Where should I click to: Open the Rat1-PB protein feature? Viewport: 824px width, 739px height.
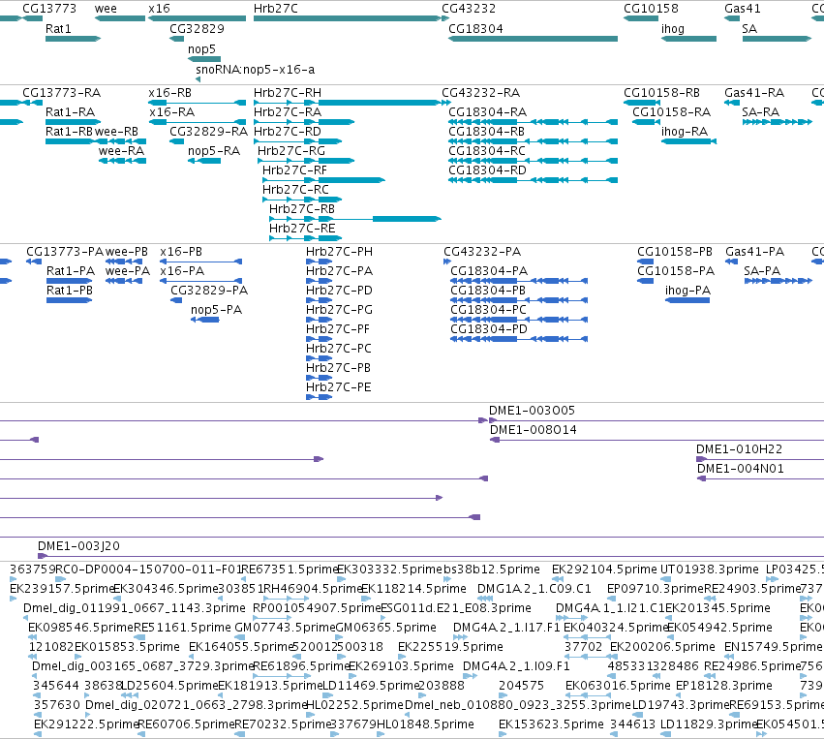click(70, 300)
